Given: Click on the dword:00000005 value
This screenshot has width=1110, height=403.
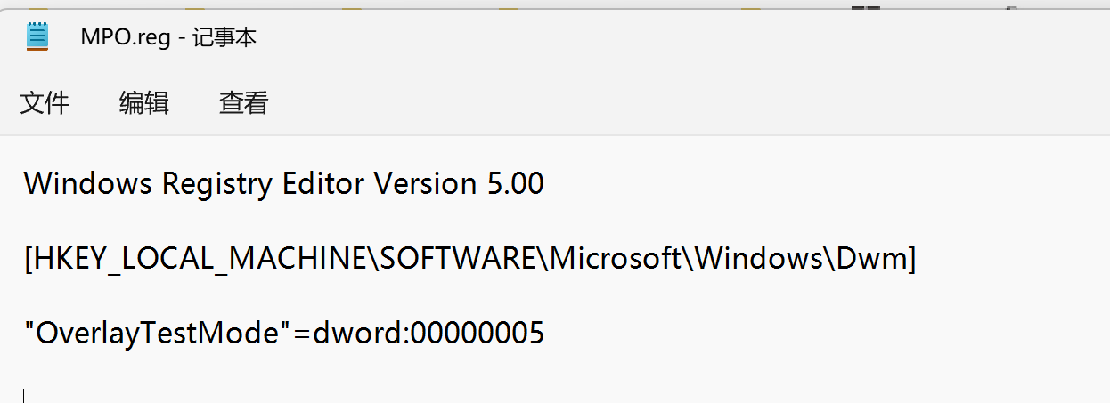Looking at the screenshot, I should point(428,334).
